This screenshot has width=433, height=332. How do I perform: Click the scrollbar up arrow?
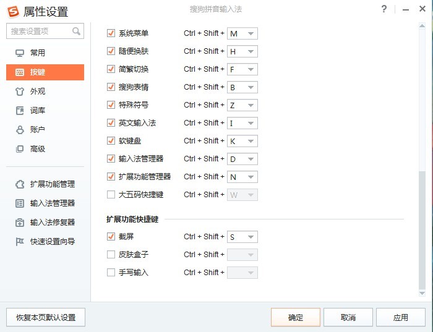pos(422,26)
